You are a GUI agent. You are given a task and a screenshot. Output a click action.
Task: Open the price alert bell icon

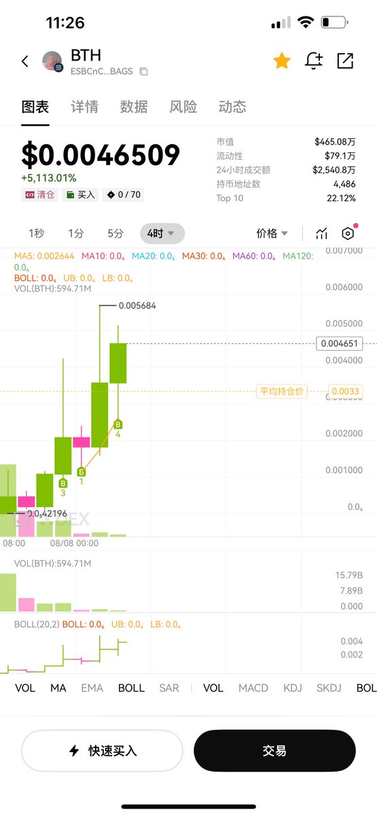[314, 61]
